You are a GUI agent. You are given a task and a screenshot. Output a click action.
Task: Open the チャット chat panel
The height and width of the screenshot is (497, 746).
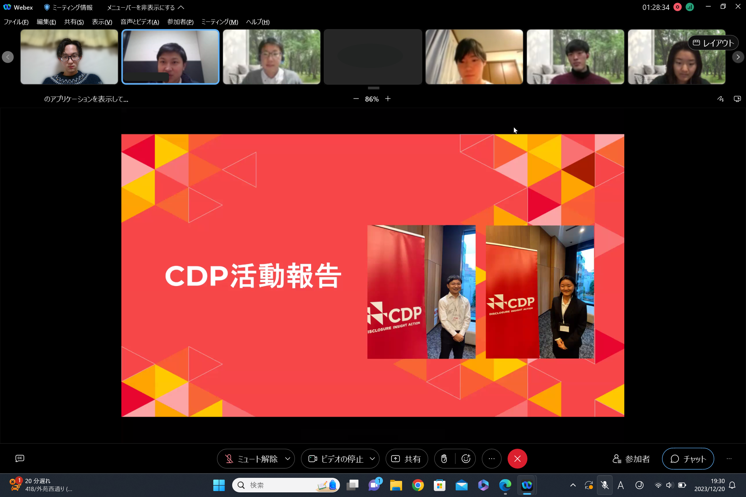pyautogui.click(x=688, y=459)
